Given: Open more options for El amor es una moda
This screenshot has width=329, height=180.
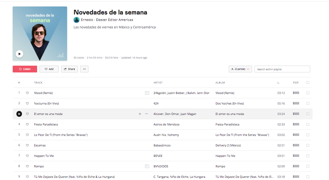Looking at the screenshot, I should 147,114.
